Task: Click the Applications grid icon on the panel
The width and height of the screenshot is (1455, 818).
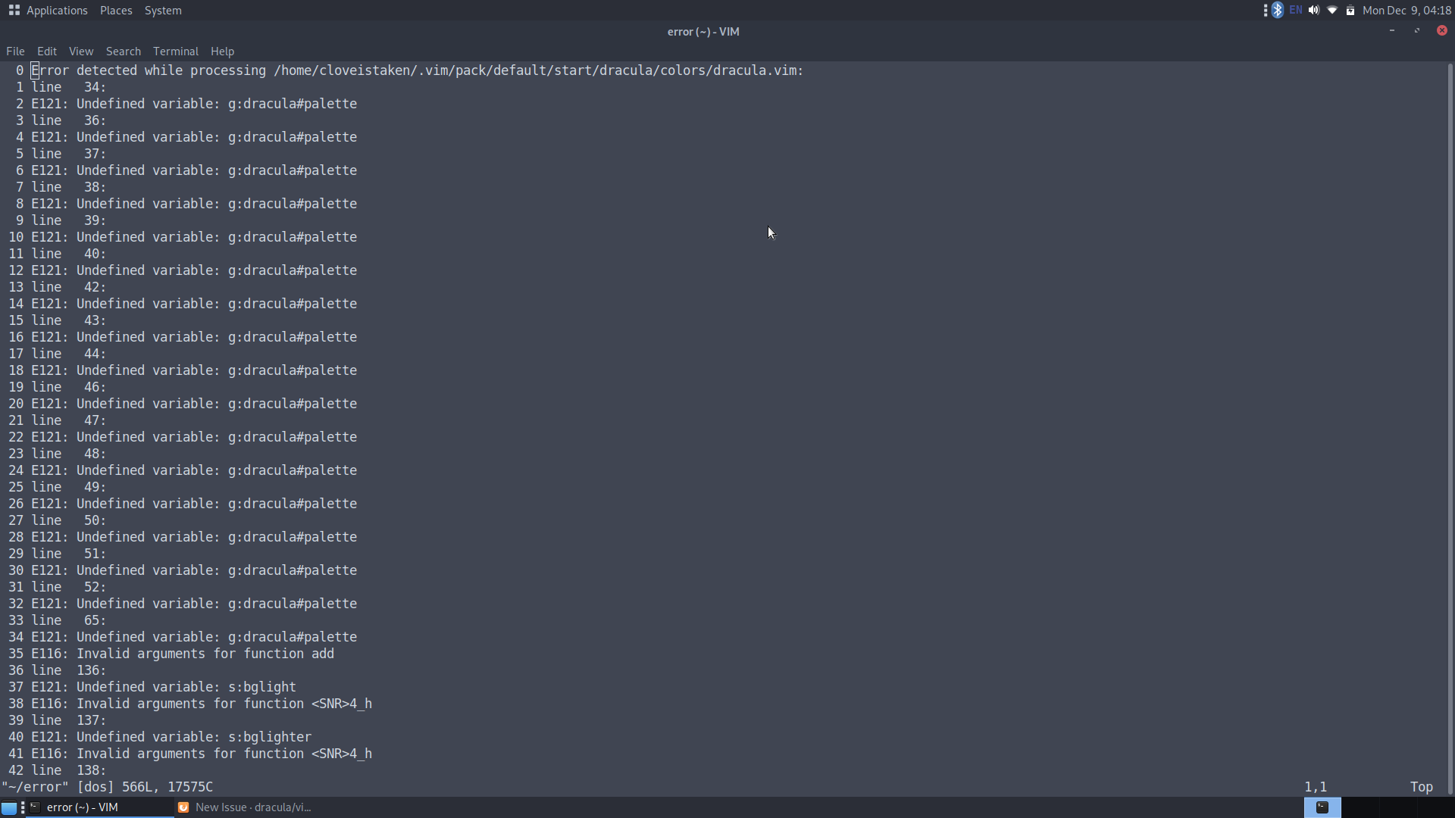Action: click(13, 10)
